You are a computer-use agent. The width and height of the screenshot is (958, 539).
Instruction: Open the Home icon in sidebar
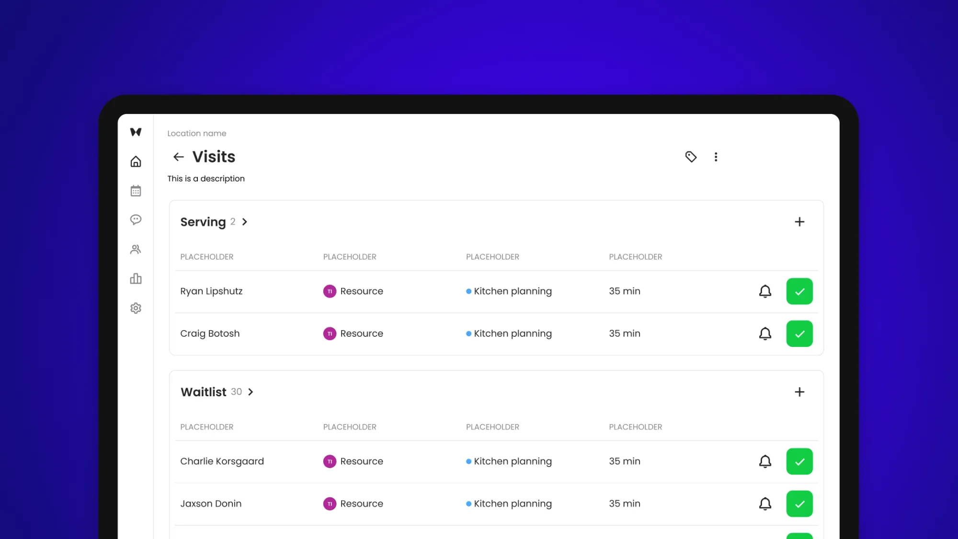point(136,161)
